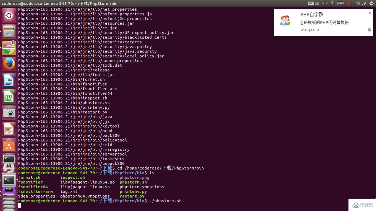This screenshot has width=376, height=211.
Task: Click phpstorm.png in the ls listing
Action: pos(135,177)
